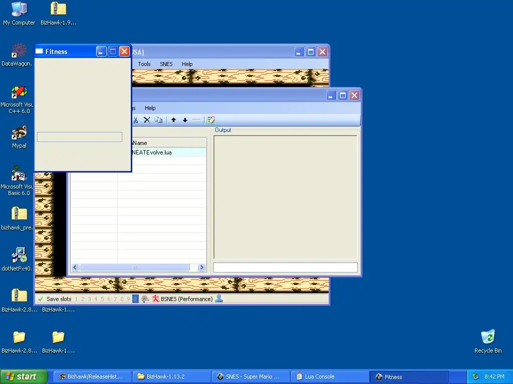Move script up with the up arrow
The width and height of the screenshot is (513, 384).
(174, 120)
